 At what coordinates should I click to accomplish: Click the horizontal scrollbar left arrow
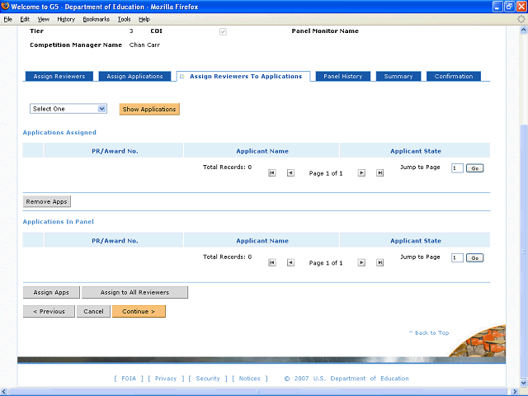(4, 392)
